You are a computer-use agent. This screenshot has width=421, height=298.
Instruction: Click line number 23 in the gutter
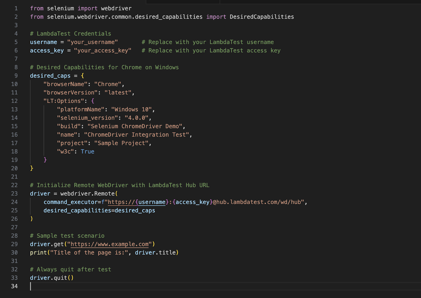tap(14, 194)
